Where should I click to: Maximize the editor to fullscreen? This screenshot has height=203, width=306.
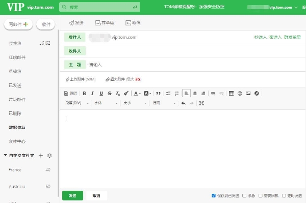tap(201, 103)
